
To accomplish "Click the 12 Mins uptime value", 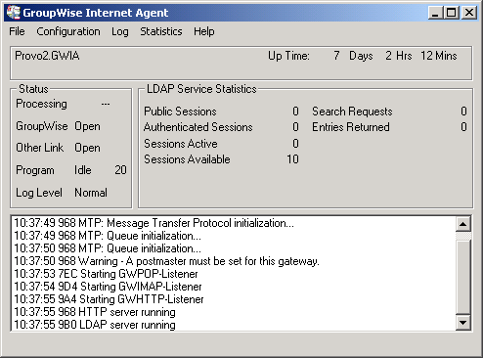I will tap(439, 56).
